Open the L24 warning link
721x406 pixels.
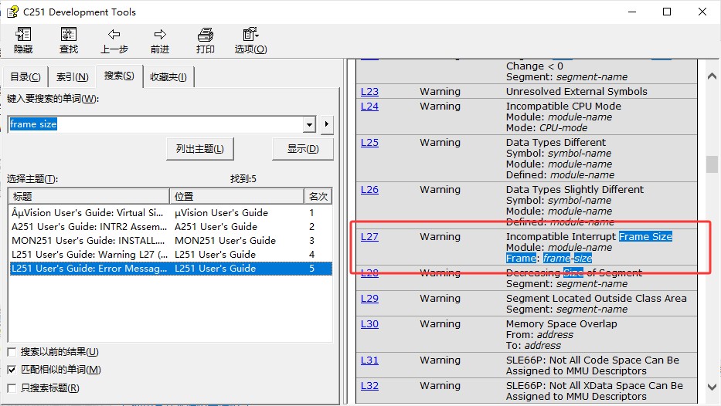(x=369, y=106)
